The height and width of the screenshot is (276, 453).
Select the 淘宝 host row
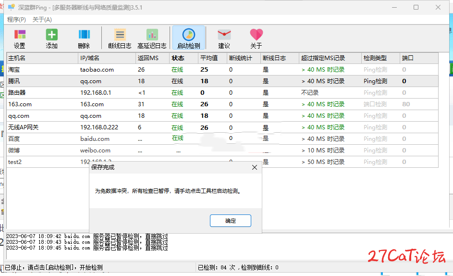222,69
